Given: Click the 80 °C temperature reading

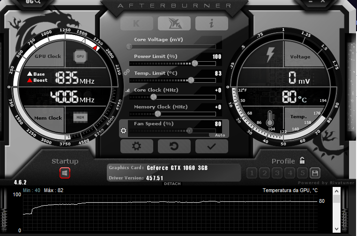Looking at the screenshot, I should [294, 97].
